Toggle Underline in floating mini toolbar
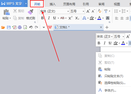This screenshot has width=131, height=94. pyautogui.click(x=110, y=43)
